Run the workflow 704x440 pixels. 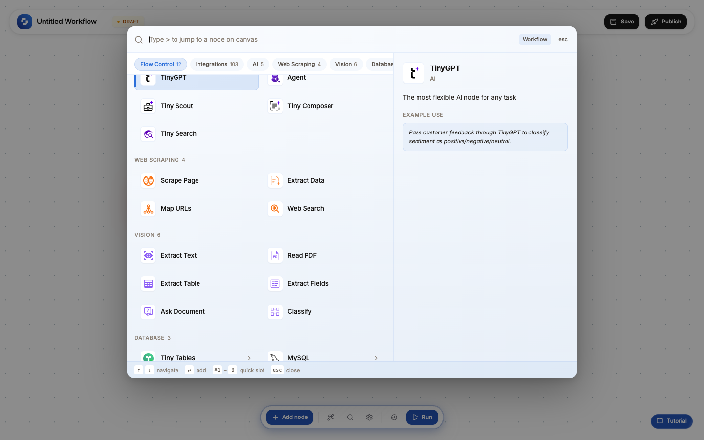point(422,418)
